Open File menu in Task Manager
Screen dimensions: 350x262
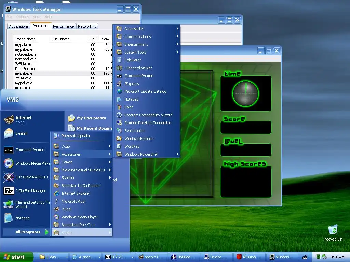tap(9, 17)
